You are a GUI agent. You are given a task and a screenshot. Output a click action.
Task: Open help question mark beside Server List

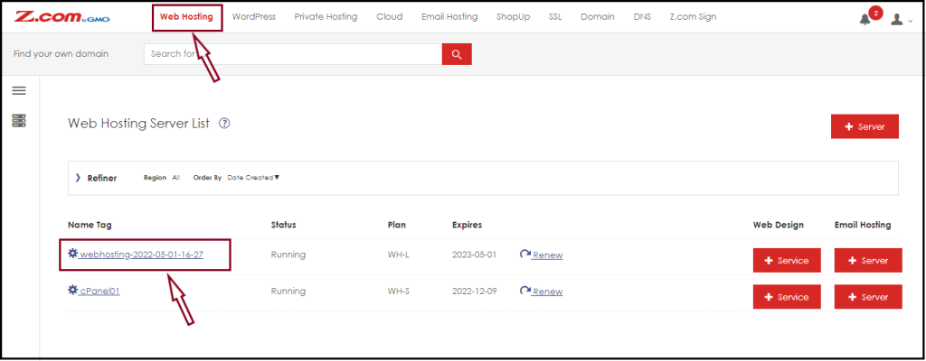(224, 124)
